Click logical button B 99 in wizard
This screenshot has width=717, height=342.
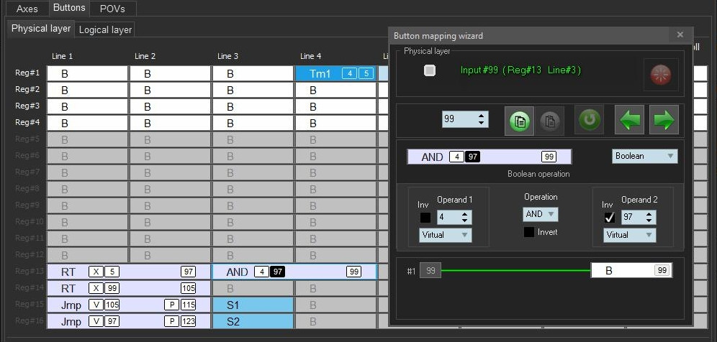click(631, 270)
